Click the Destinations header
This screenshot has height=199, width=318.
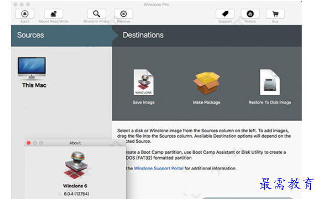tap(143, 35)
